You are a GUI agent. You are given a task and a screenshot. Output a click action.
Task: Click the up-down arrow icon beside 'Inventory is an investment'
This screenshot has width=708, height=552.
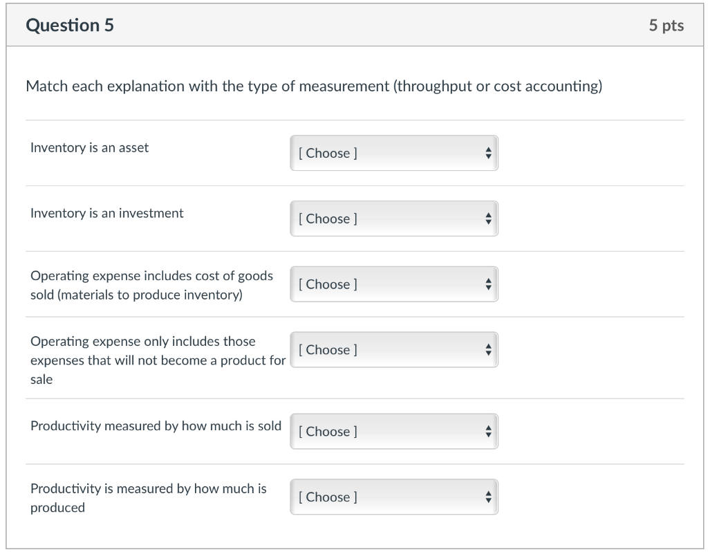(488, 219)
